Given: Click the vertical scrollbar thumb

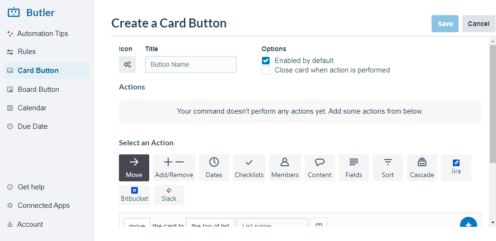Looking at the screenshot, I should click(493, 104).
